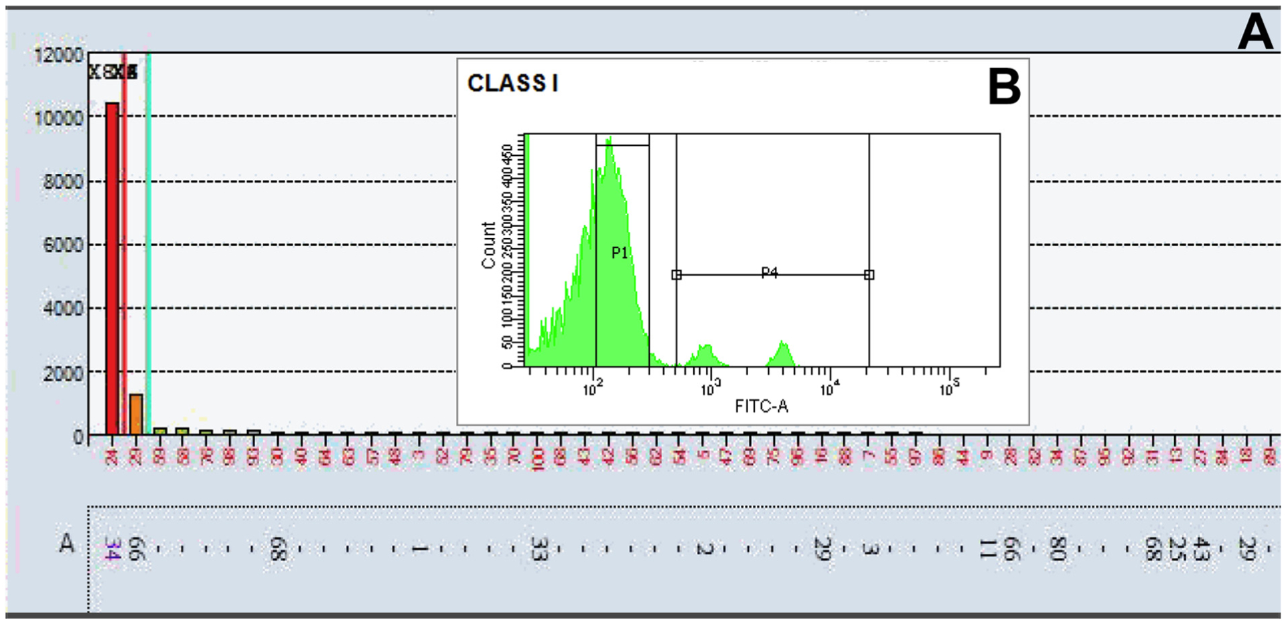Click the 10000 value on the y-axis
The height and width of the screenshot is (624, 1286).
(x=59, y=118)
